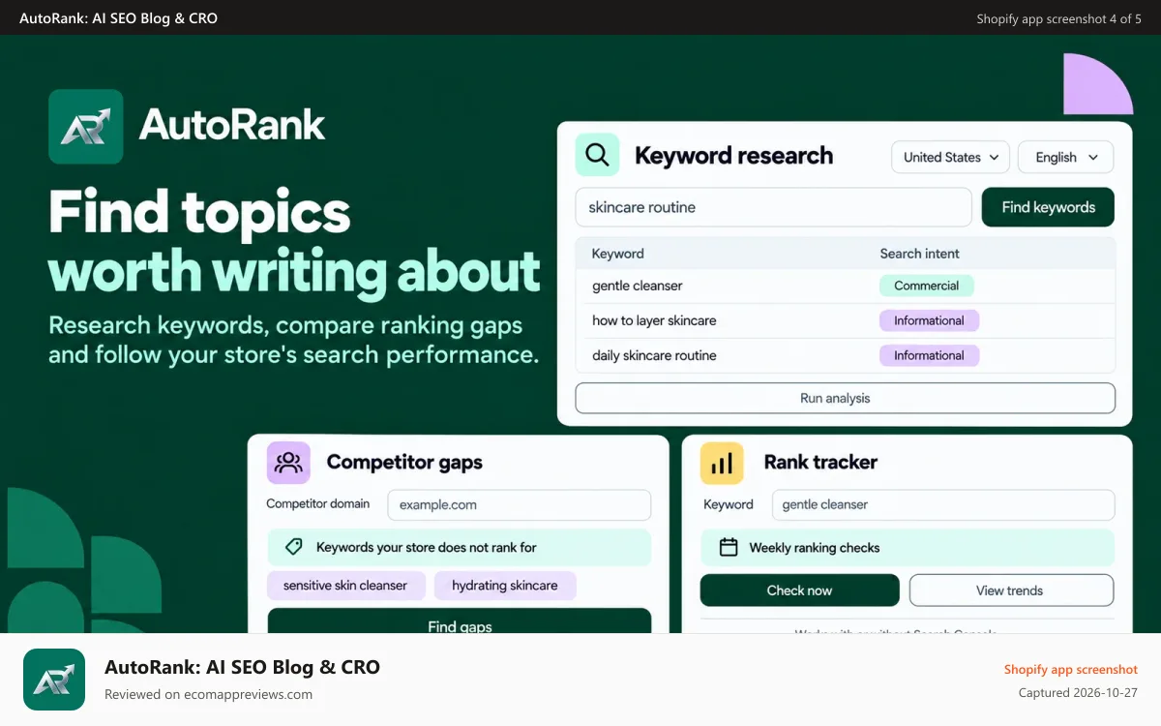1161x726 pixels.
Task: Click the AutoRank app icon in footer
Action: point(54,681)
